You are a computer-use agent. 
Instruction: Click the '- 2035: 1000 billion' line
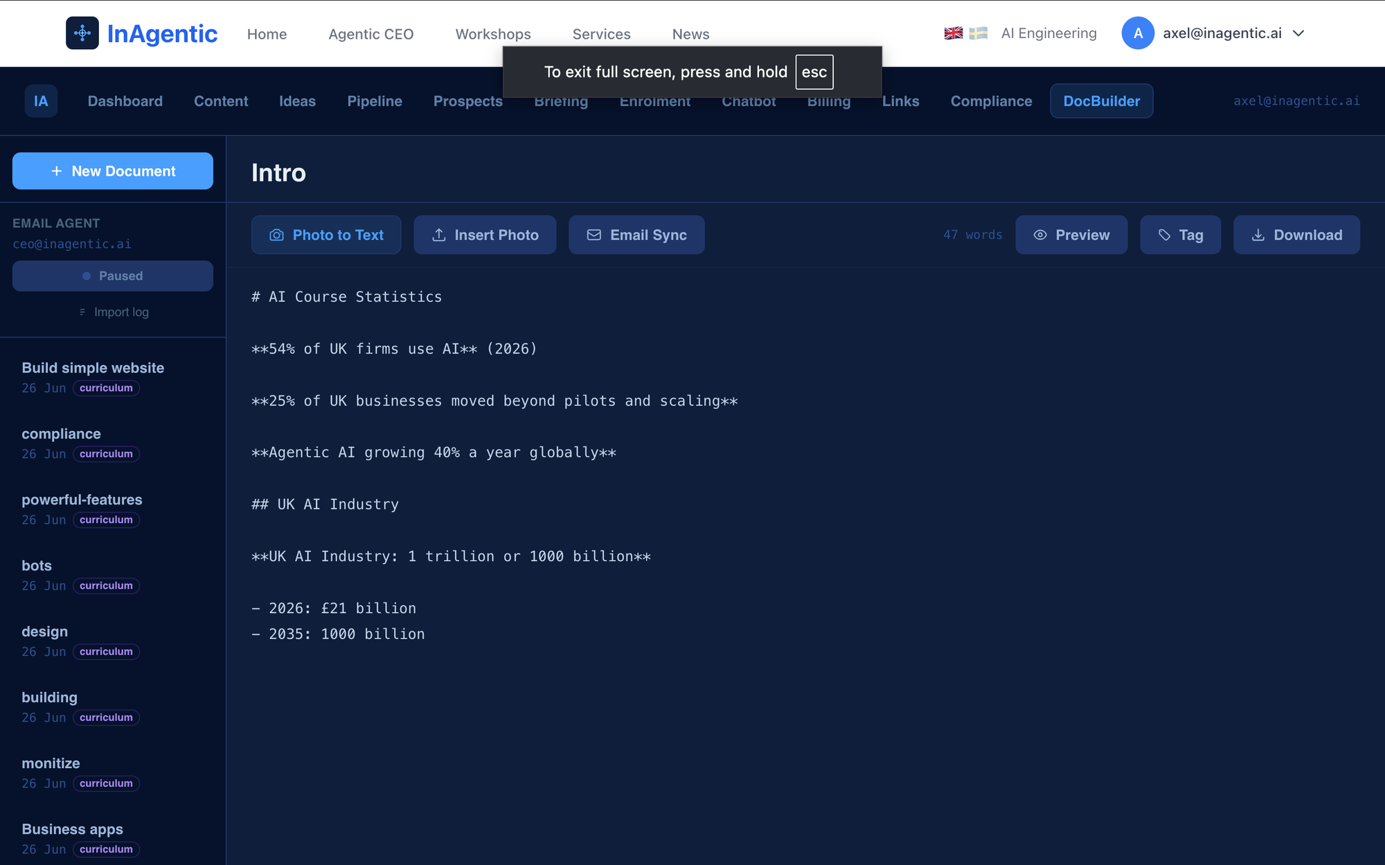tap(338, 634)
